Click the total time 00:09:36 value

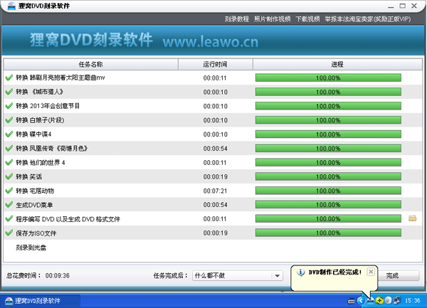click(x=58, y=275)
